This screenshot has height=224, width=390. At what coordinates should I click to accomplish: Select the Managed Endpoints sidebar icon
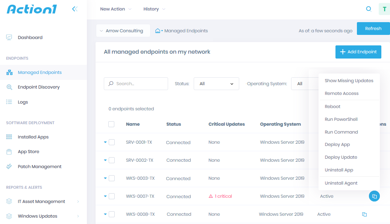click(9, 72)
